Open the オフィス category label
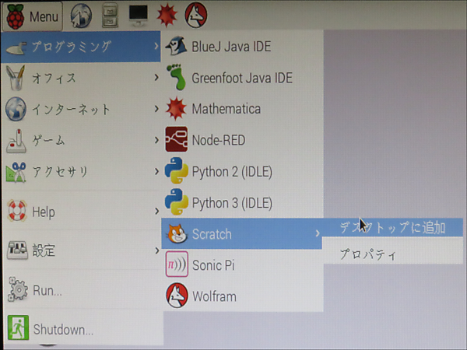The height and width of the screenshot is (350, 467). click(54, 78)
